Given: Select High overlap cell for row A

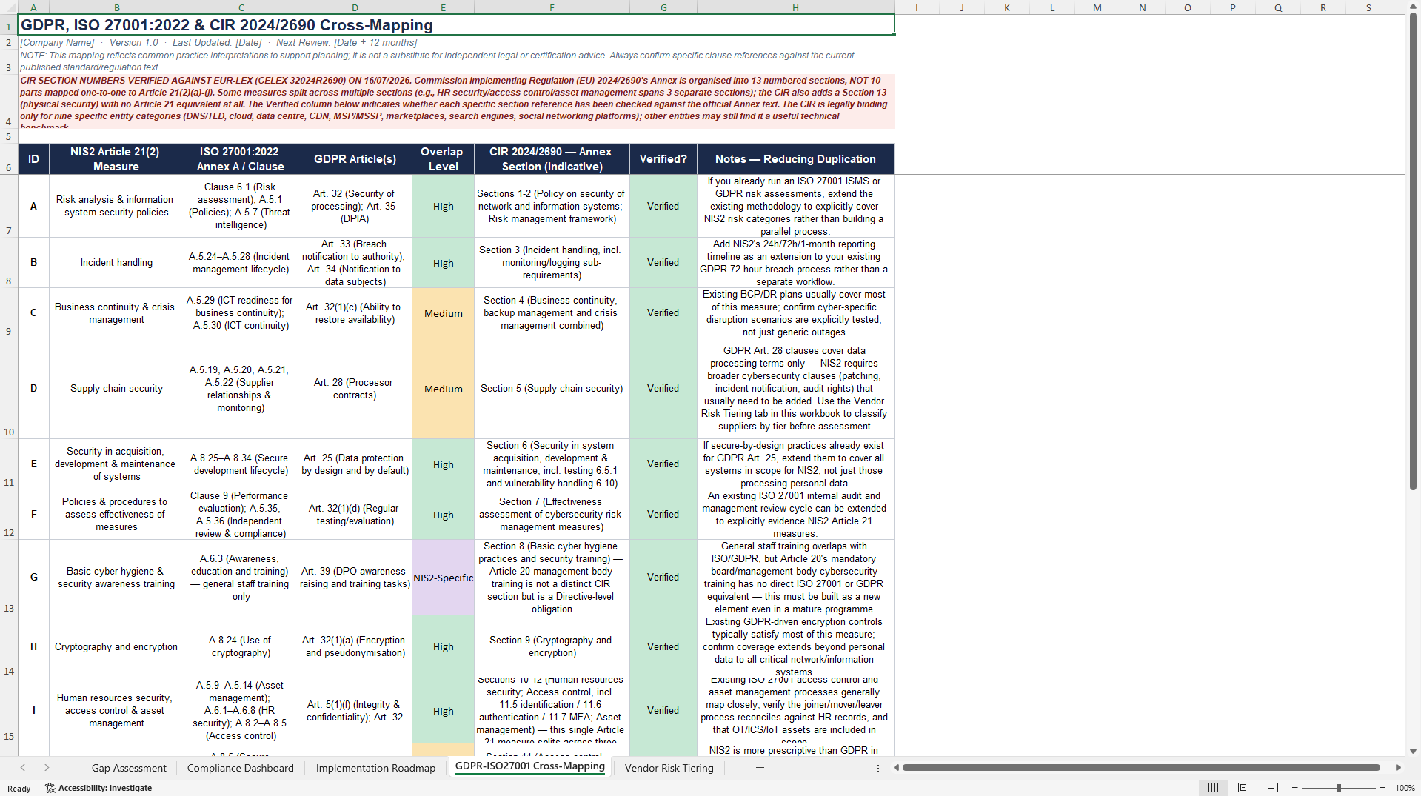Looking at the screenshot, I should [443, 206].
